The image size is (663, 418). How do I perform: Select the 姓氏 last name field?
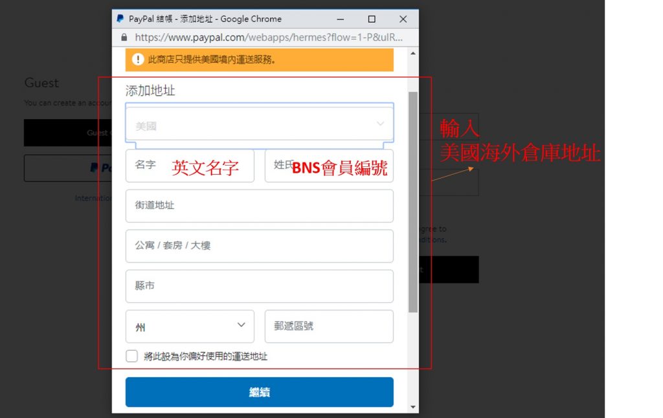pos(329,166)
